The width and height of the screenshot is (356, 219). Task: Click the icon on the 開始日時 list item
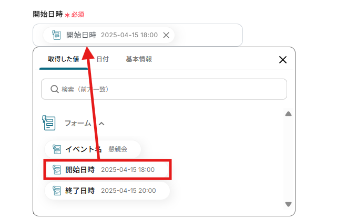(x=57, y=170)
